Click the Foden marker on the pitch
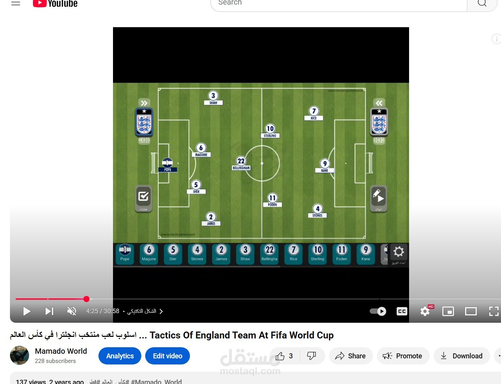 [272, 200]
